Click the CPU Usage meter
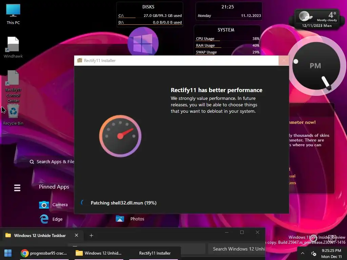Image resolution: width=347 pixels, height=260 pixels. point(227,39)
